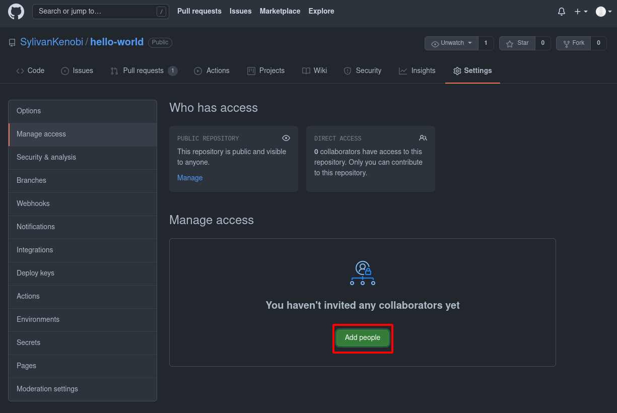Open Integrations settings
The height and width of the screenshot is (413, 617).
click(x=83, y=250)
